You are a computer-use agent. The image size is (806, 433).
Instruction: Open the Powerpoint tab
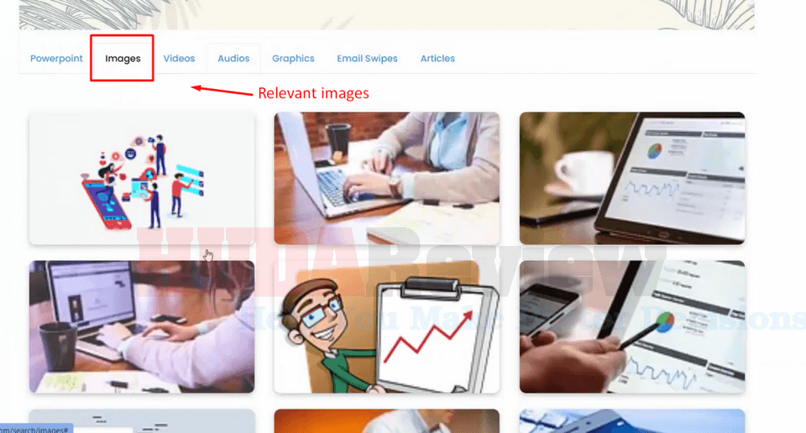click(x=56, y=59)
